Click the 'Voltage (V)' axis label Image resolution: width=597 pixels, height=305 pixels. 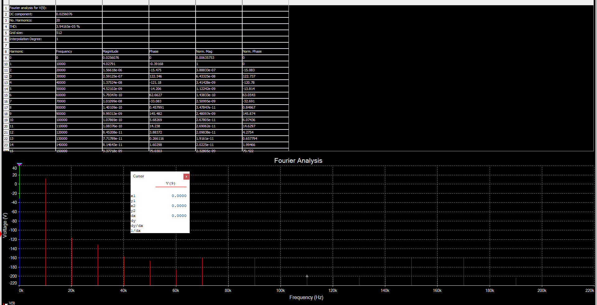click(x=5, y=225)
